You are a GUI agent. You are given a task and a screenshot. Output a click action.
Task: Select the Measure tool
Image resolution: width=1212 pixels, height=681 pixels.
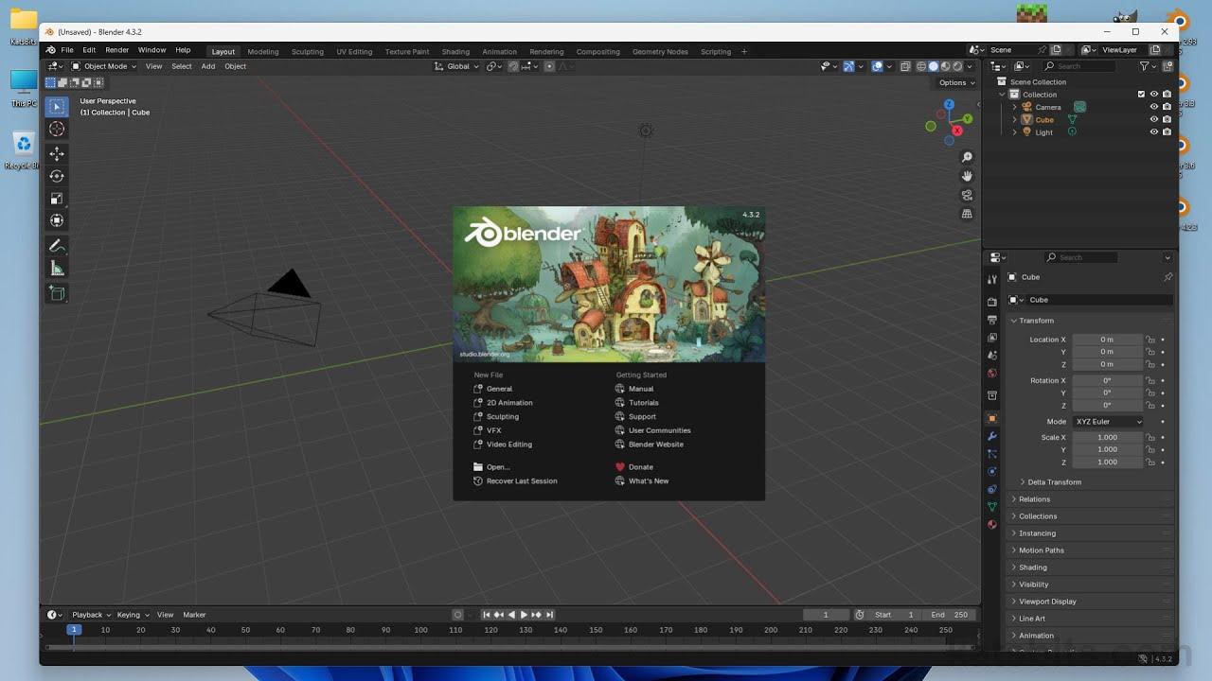click(x=57, y=268)
